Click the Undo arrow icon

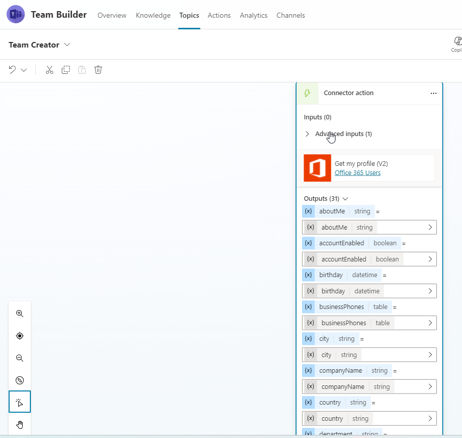click(x=13, y=69)
